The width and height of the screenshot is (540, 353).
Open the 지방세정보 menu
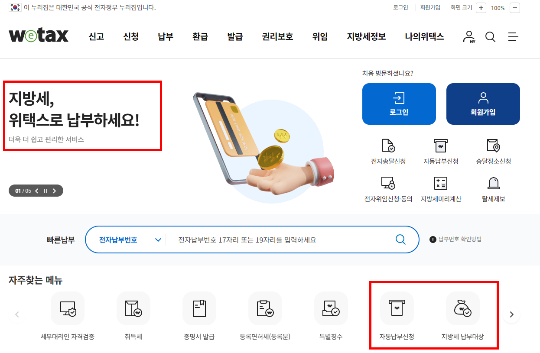(366, 37)
